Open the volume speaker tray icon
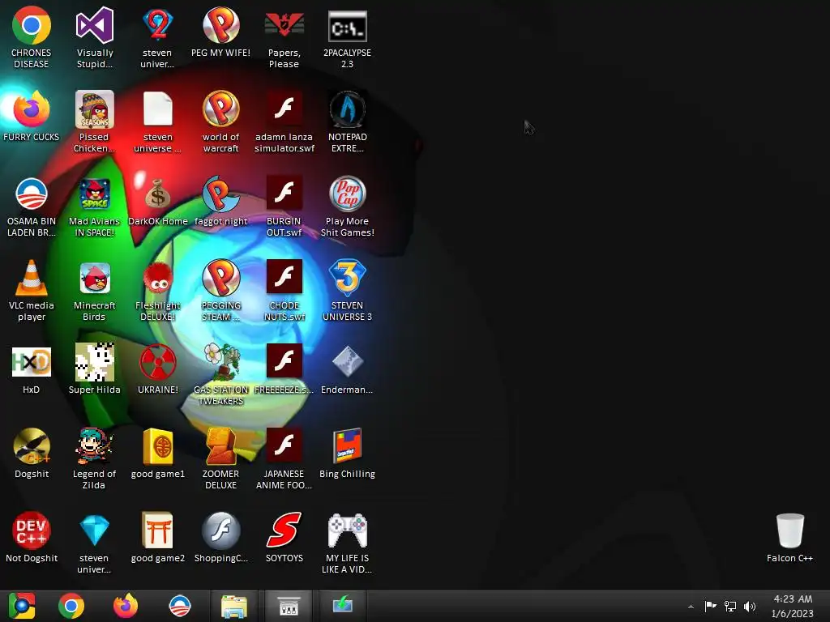This screenshot has width=830, height=622. click(750, 606)
